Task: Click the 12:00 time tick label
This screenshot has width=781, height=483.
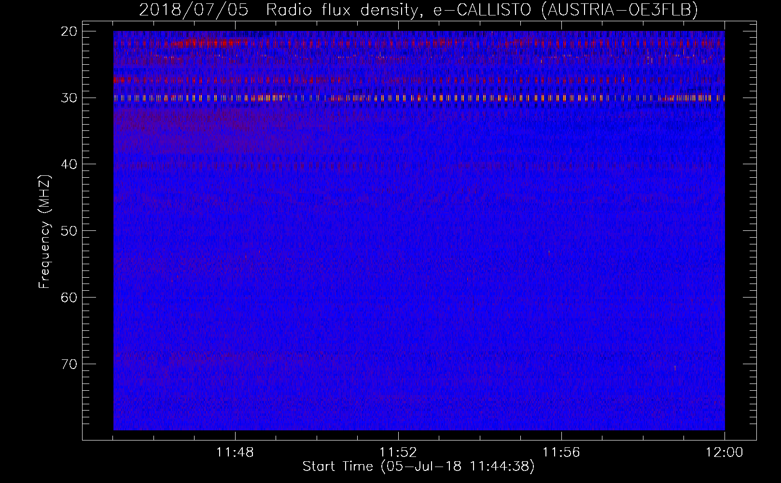Action: (725, 453)
